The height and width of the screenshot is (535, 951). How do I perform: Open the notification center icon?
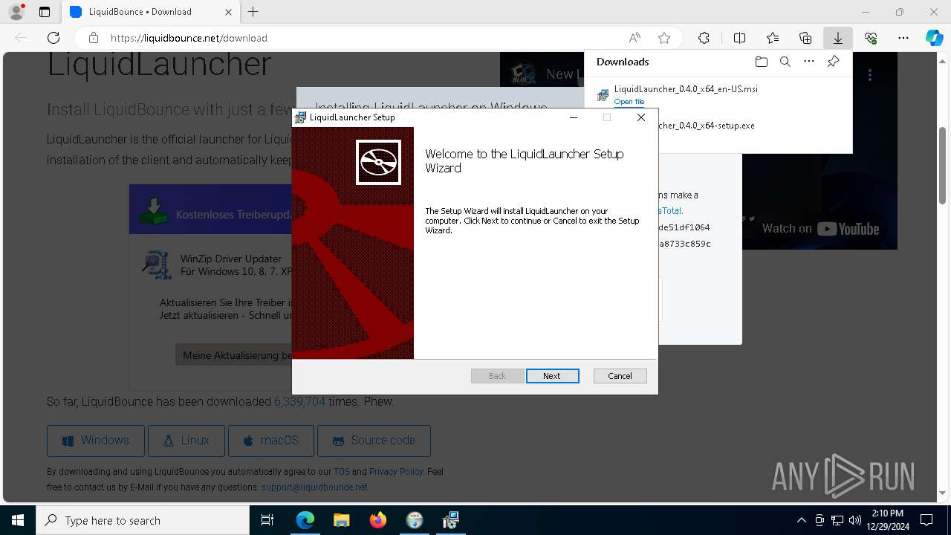click(926, 520)
